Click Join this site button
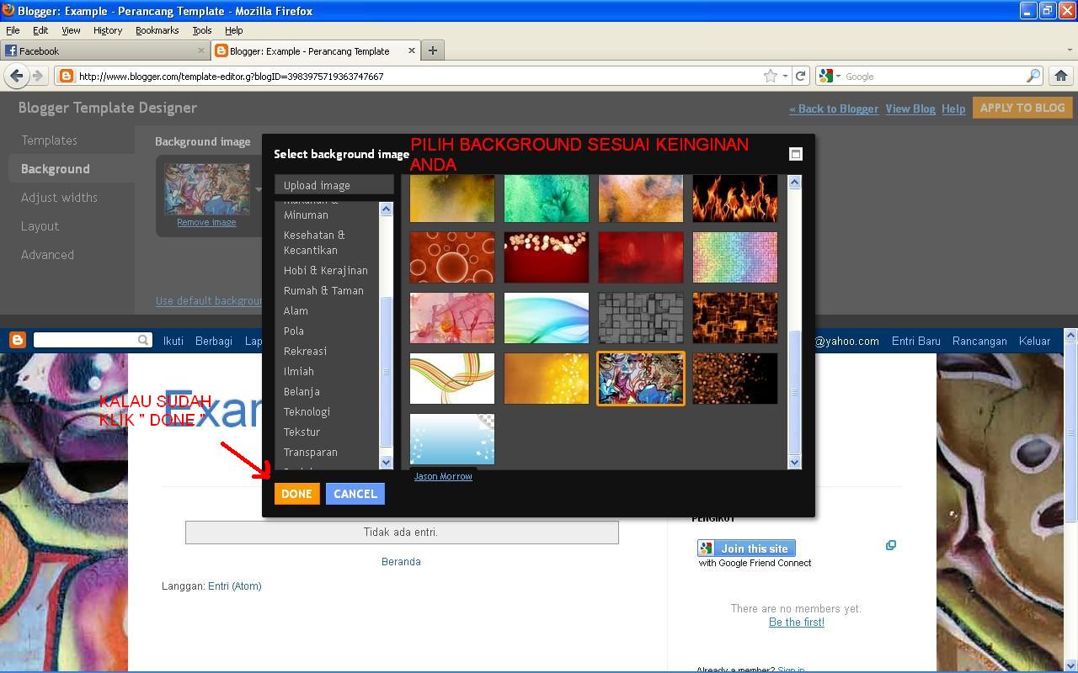Image resolution: width=1078 pixels, height=673 pixels. [x=746, y=548]
